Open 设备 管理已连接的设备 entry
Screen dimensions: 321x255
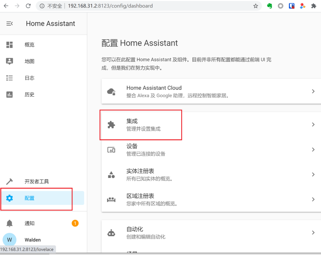[211, 150]
